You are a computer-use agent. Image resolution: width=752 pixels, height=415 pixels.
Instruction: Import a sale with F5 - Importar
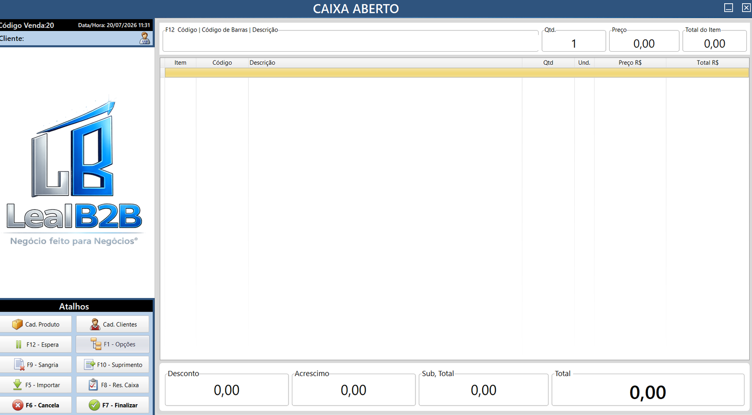36,385
